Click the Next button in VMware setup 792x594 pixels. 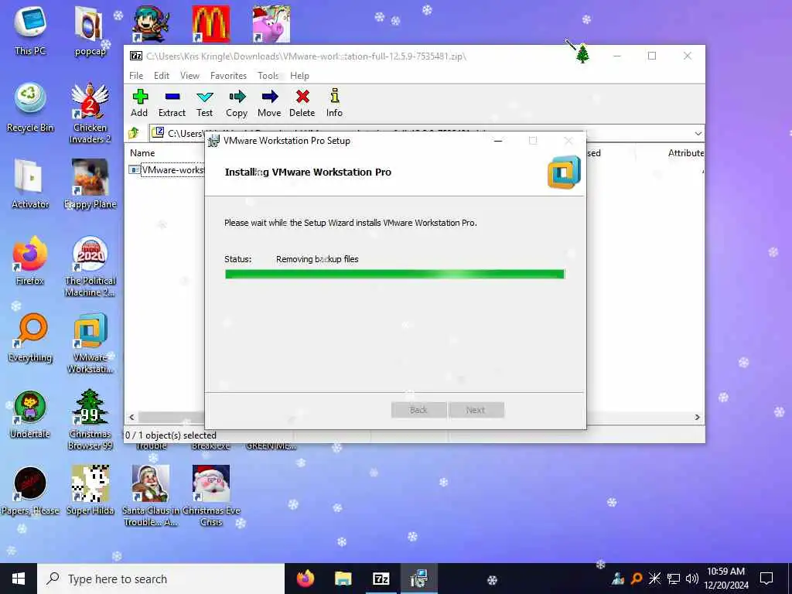click(x=476, y=410)
